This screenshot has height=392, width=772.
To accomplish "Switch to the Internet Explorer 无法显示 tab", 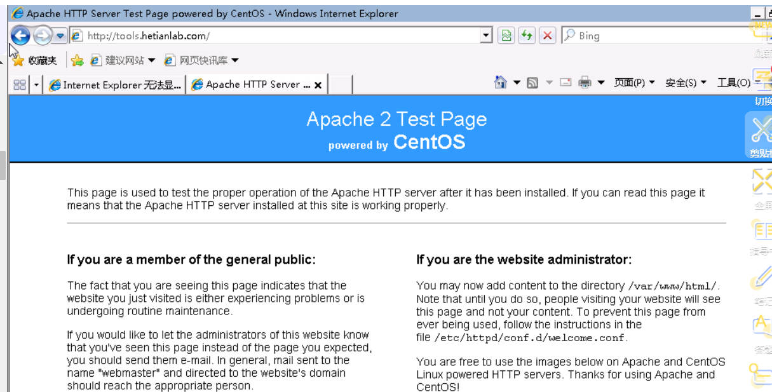I will click(x=115, y=84).
